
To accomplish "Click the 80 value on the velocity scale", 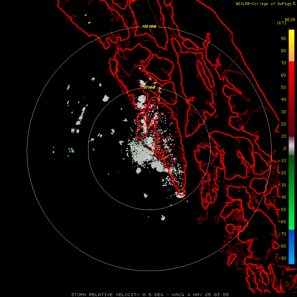I will (283, 51).
